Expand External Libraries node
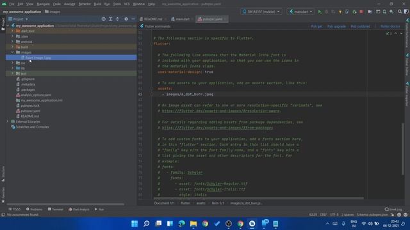This screenshot has width=410, height=230. coord(8,121)
